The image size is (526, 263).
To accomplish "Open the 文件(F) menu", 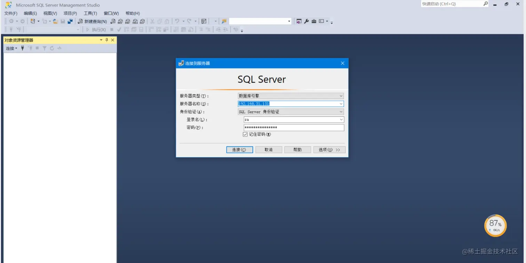I will [x=11, y=13].
